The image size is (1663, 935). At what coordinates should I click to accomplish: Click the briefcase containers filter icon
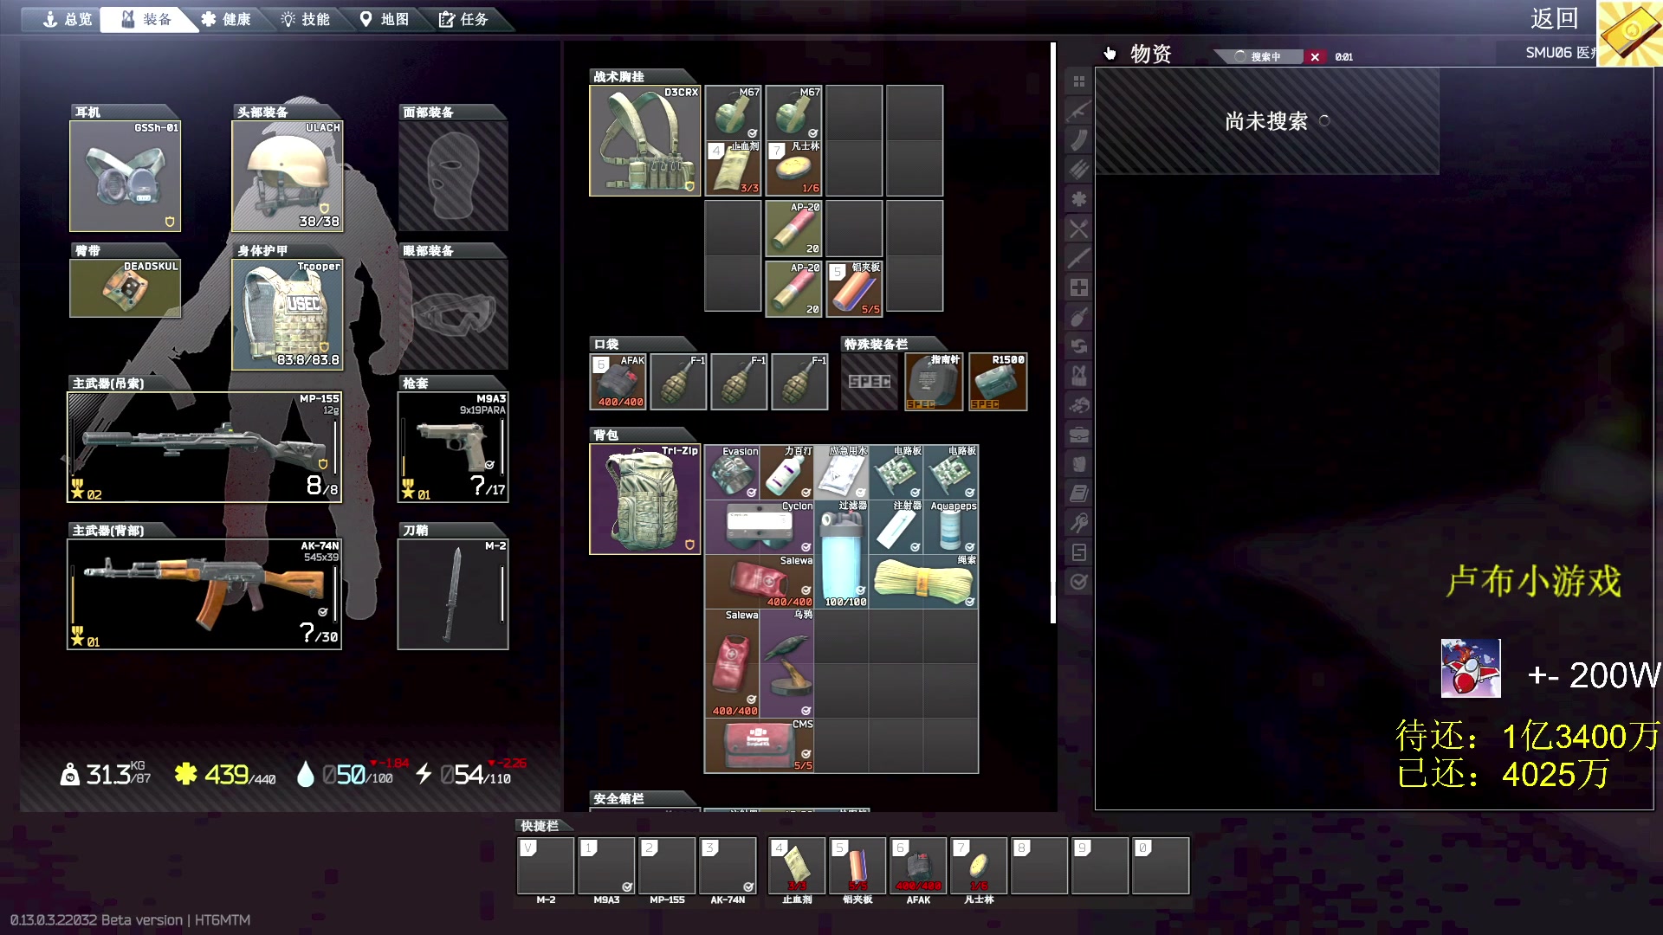(1078, 435)
